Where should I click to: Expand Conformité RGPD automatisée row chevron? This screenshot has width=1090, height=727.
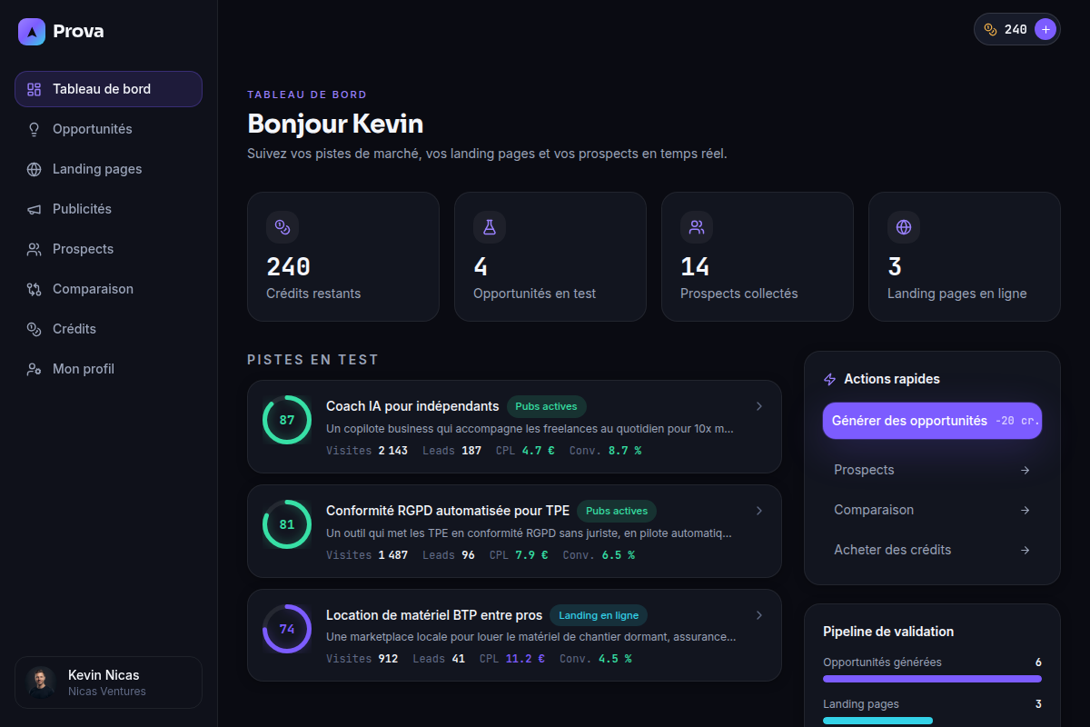[x=759, y=511]
